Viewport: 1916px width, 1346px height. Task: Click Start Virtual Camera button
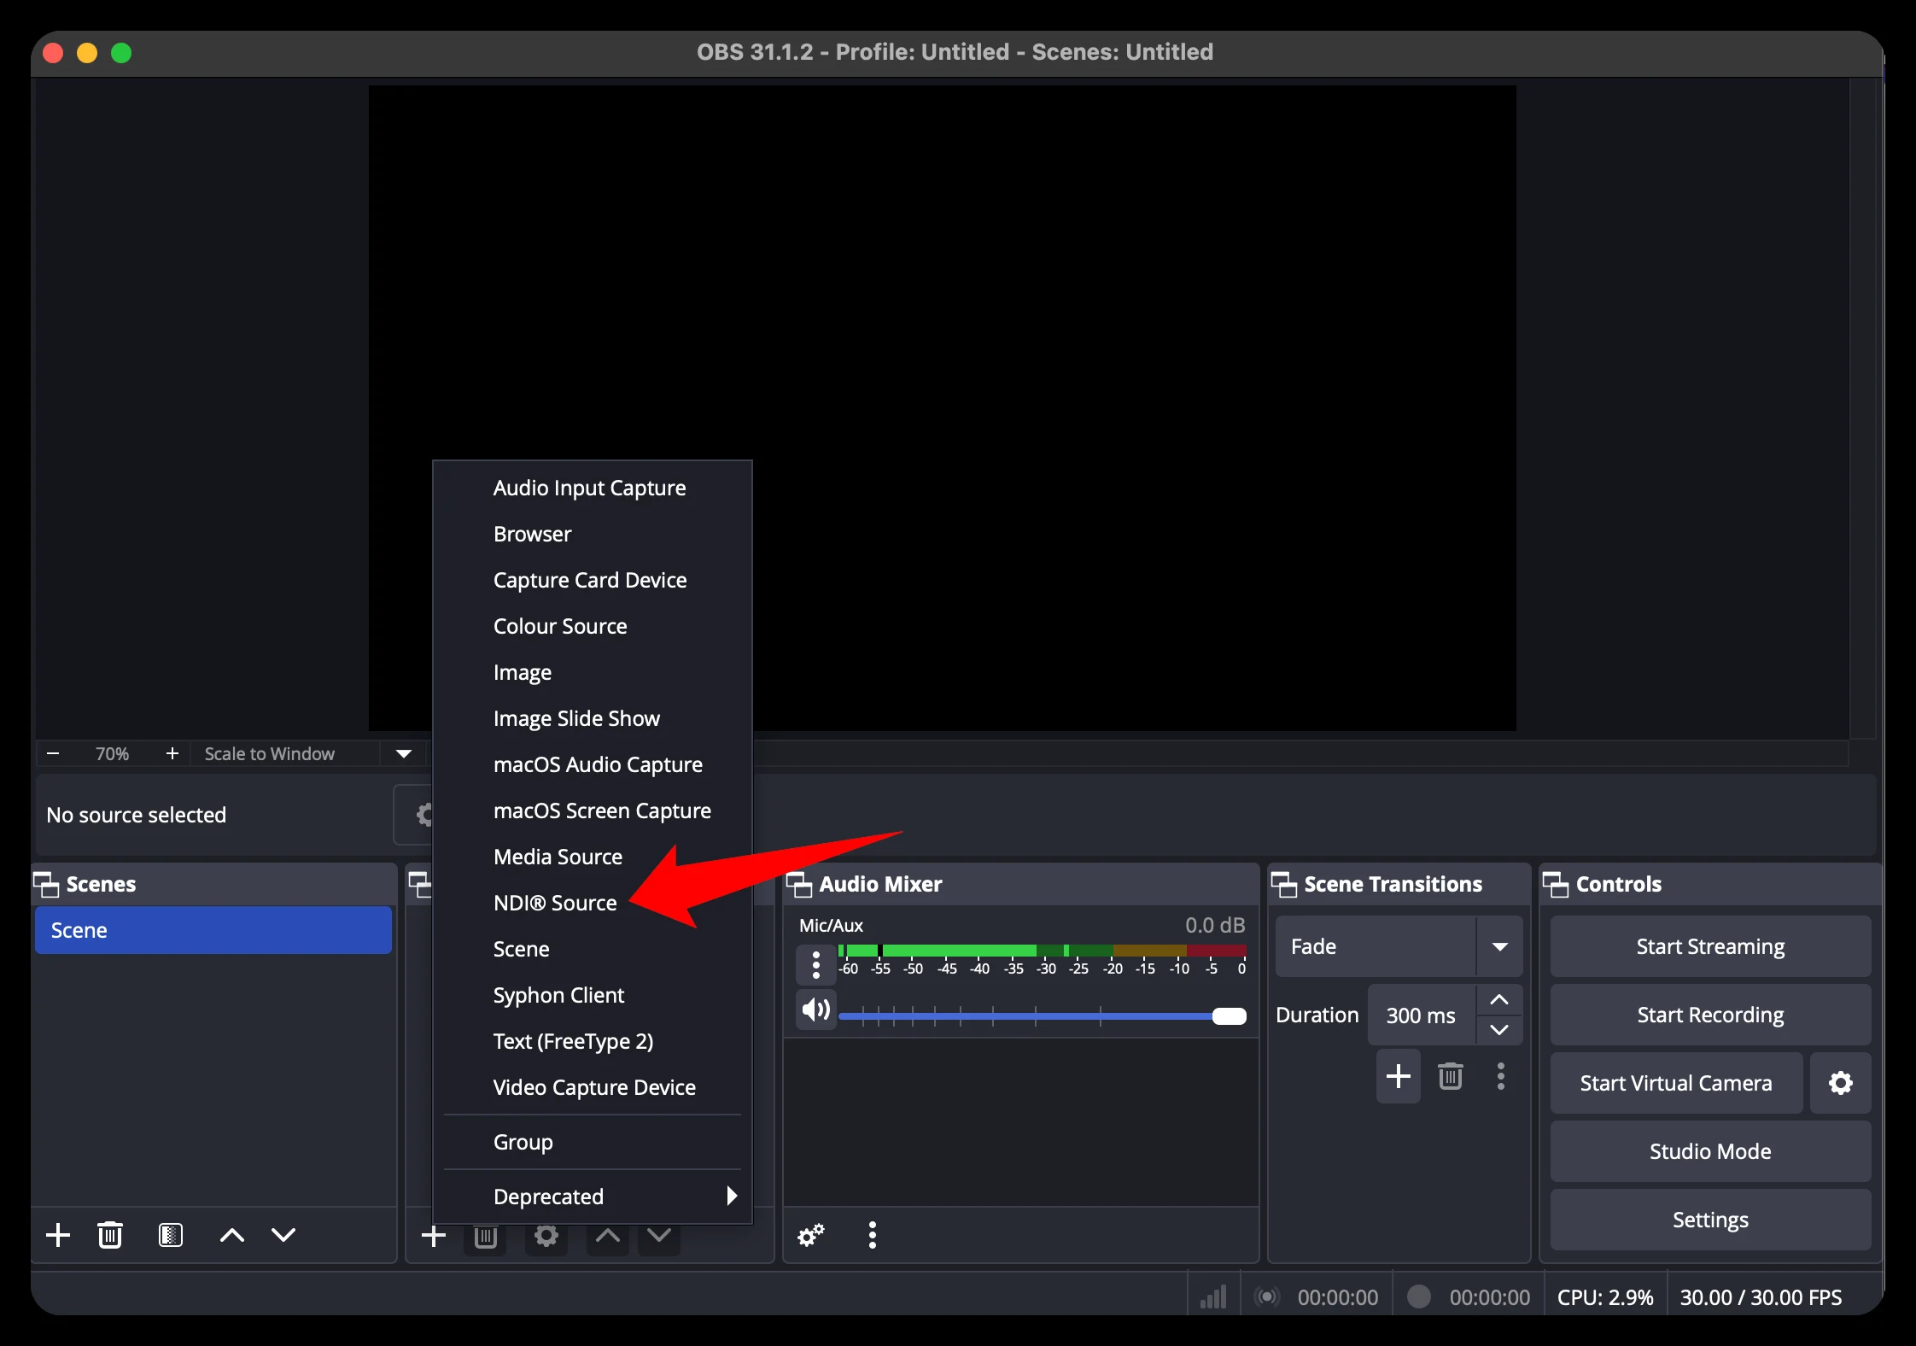coord(1676,1083)
